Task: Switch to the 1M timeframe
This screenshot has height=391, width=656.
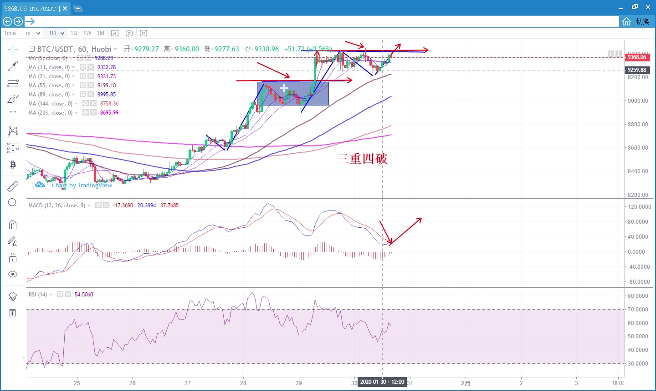Action: point(101,33)
